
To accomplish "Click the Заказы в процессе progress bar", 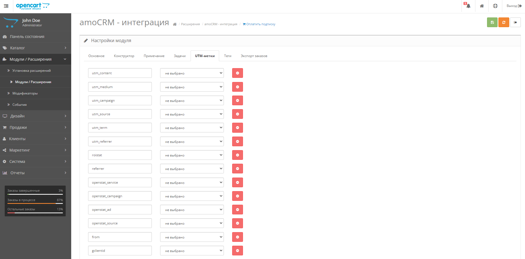I will pos(35,203).
